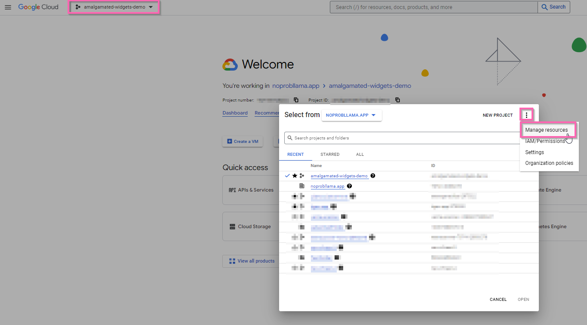
Task: Click NEW PROJECT in the dialog
Action: [498, 115]
